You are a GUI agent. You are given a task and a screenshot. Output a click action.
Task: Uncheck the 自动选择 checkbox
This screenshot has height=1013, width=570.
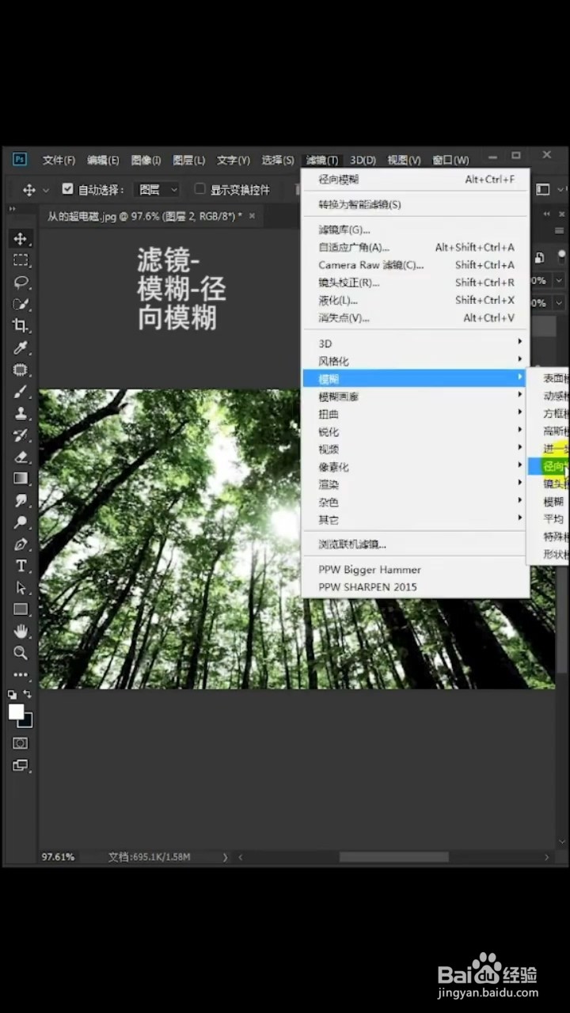(x=67, y=189)
